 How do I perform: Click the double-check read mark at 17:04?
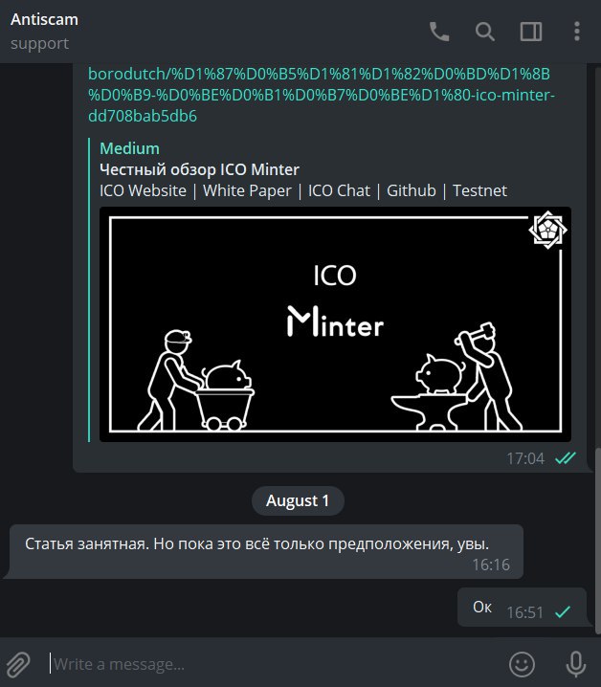click(x=566, y=458)
